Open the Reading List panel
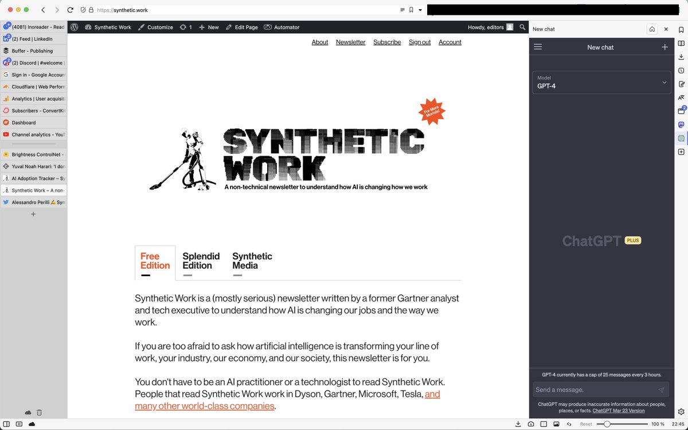 click(x=681, y=43)
